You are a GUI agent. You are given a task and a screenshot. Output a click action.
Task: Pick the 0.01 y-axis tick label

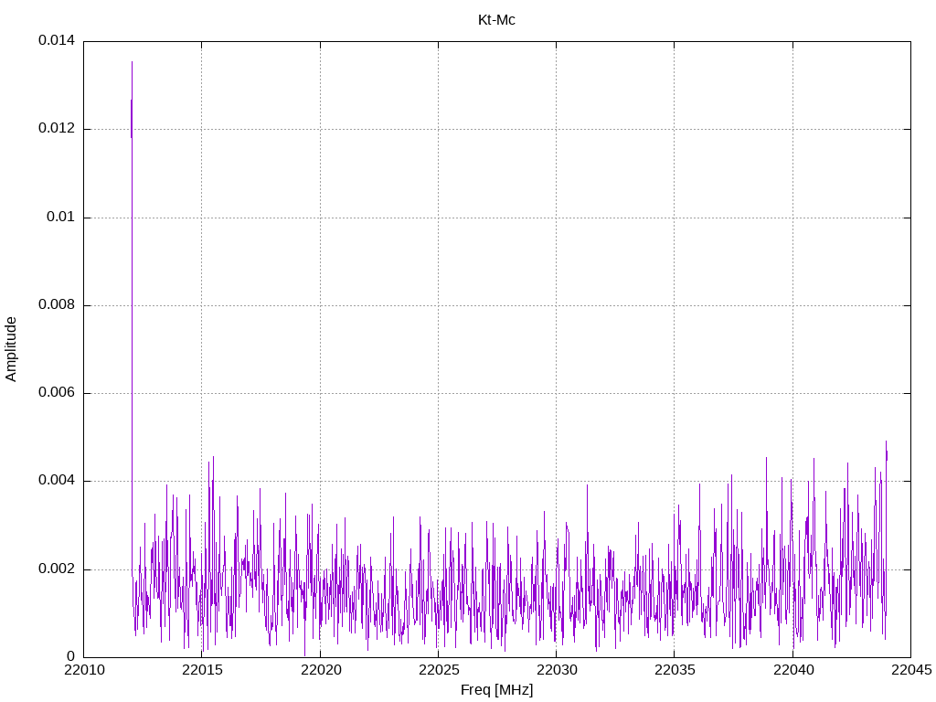[59, 218]
